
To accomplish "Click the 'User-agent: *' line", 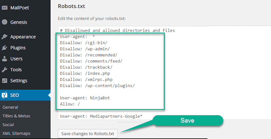I will click(x=78, y=37).
